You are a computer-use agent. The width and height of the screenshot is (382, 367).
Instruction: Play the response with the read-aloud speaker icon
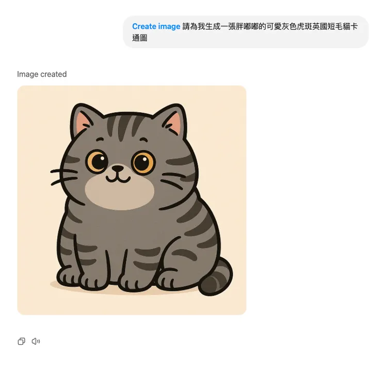coord(36,341)
